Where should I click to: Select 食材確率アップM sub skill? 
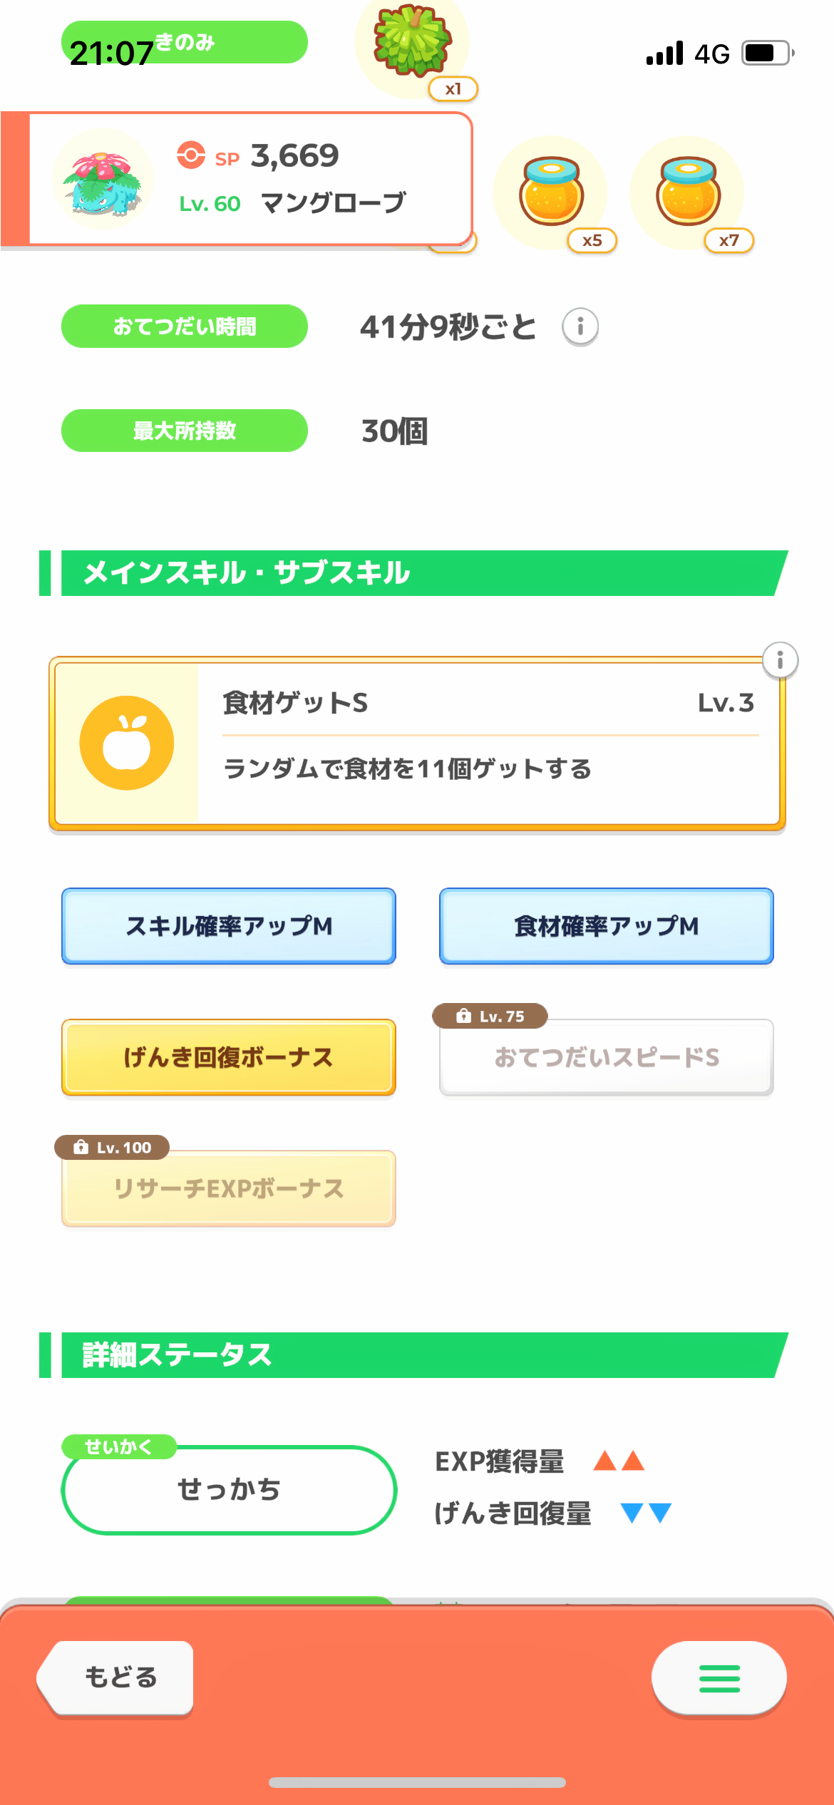(607, 926)
